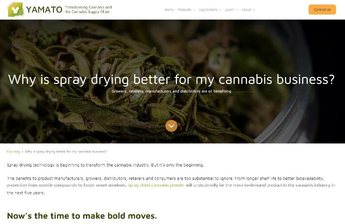Follow the Our blog breadcrumb link
The height and width of the screenshot is (224, 345).
pyautogui.click(x=13, y=151)
